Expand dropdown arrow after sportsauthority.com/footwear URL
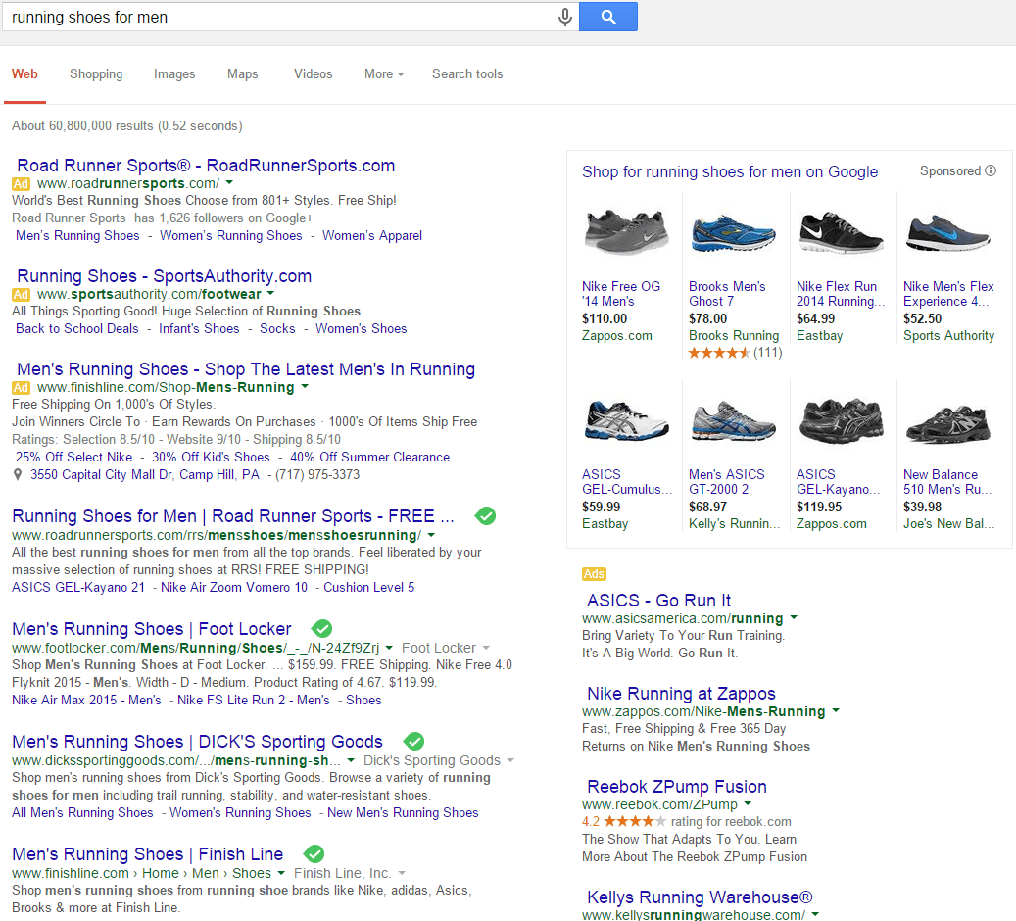1016x921 pixels. coord(270,294)
